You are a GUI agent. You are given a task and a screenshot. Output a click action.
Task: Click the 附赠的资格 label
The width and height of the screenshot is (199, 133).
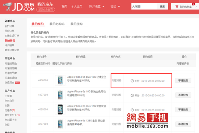[x=183, y=63]
